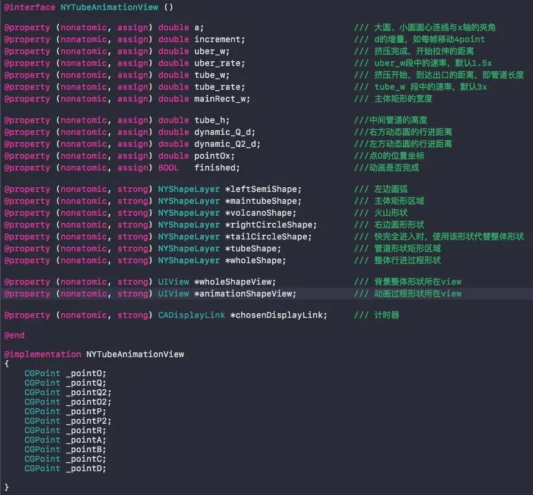Click property name 'dynamic_Q_d'
Viewport: 533px width, 495px height.
222,133
